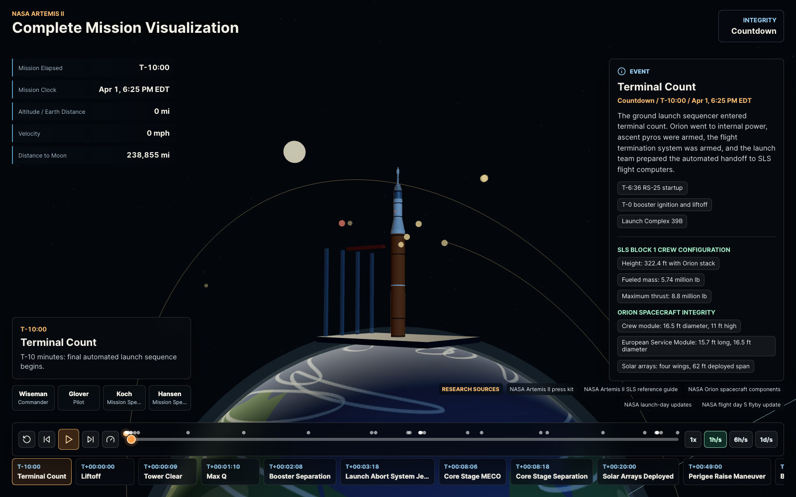
Task: Select 1h/s playback speed
Action: 715,439
